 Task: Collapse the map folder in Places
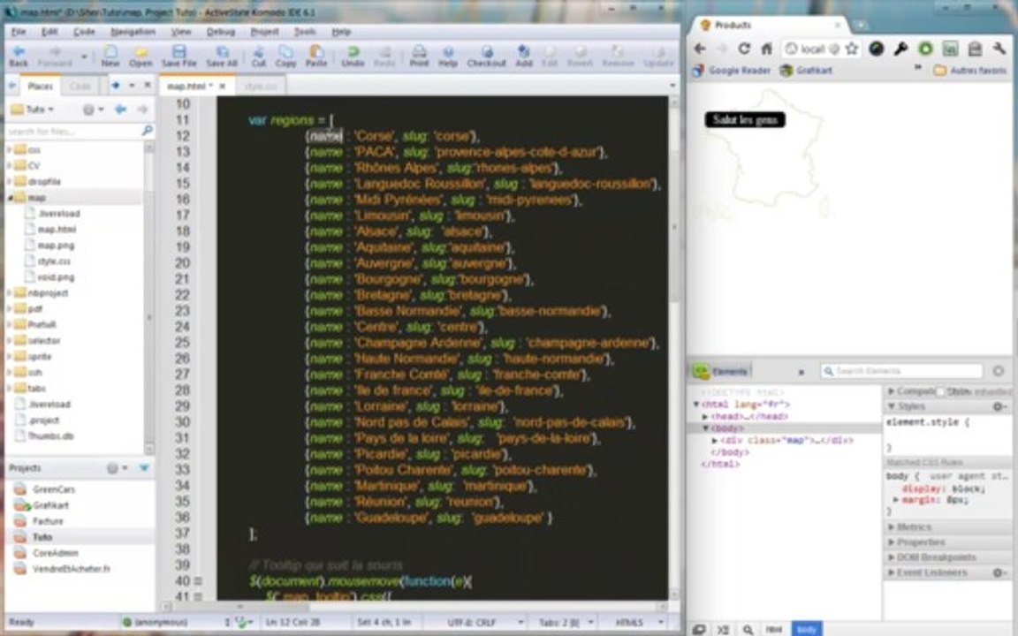pos(9,197)
